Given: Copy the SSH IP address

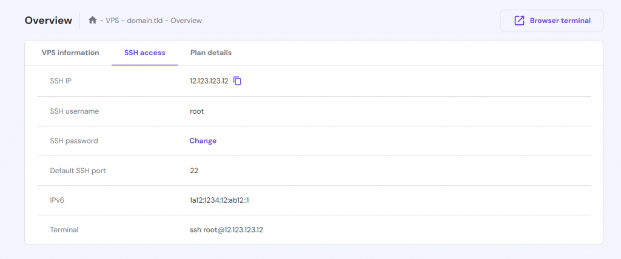Looking at the screenshot, I should tap(238, 81).
